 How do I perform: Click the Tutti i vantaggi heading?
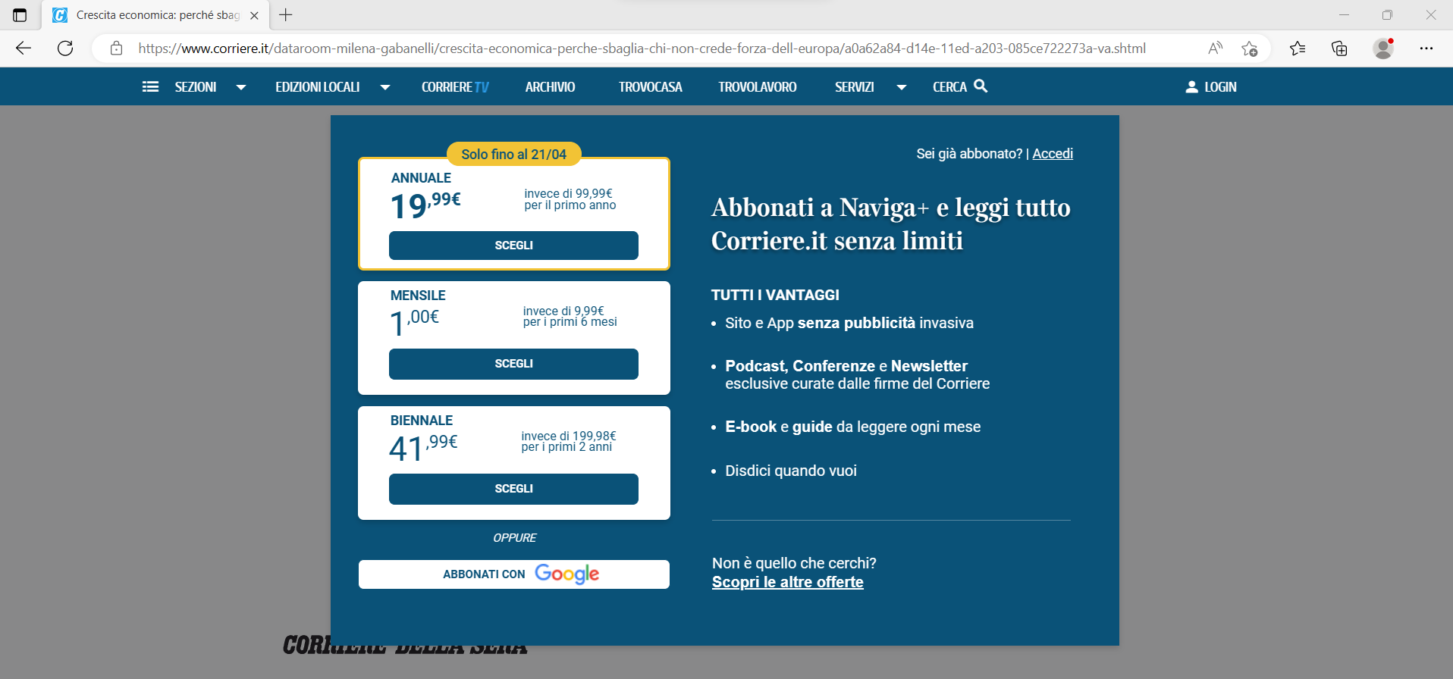tap(775, 295)
